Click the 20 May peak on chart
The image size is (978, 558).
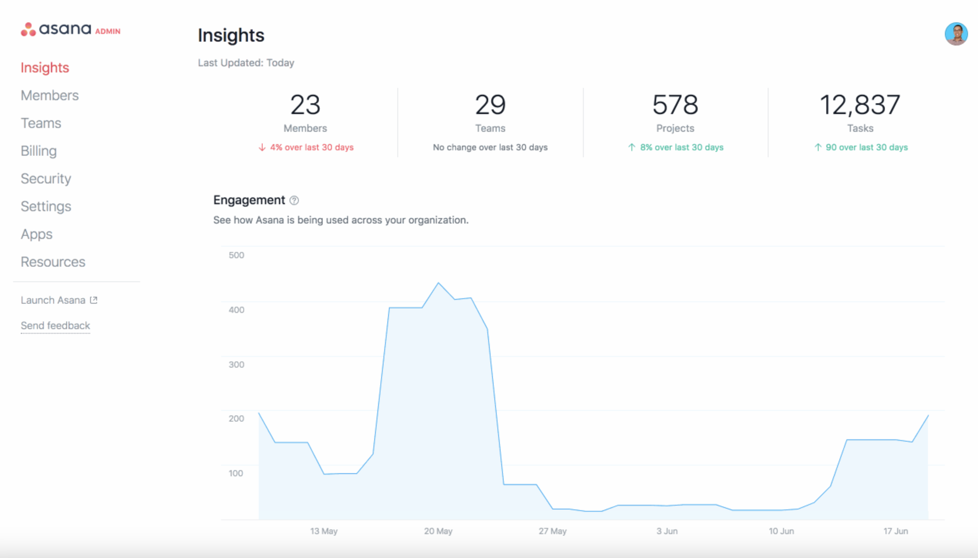pos(438,283)
